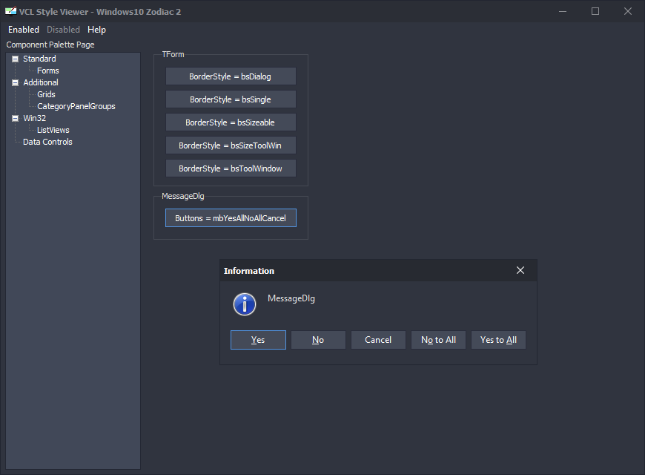Click the MessageDlg text in dialog
This screenshot has width=645, height=475.
pos(291,298)
